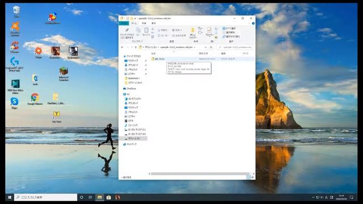Open Properties from the ribbon
The image size is (363, 204).
209,32
